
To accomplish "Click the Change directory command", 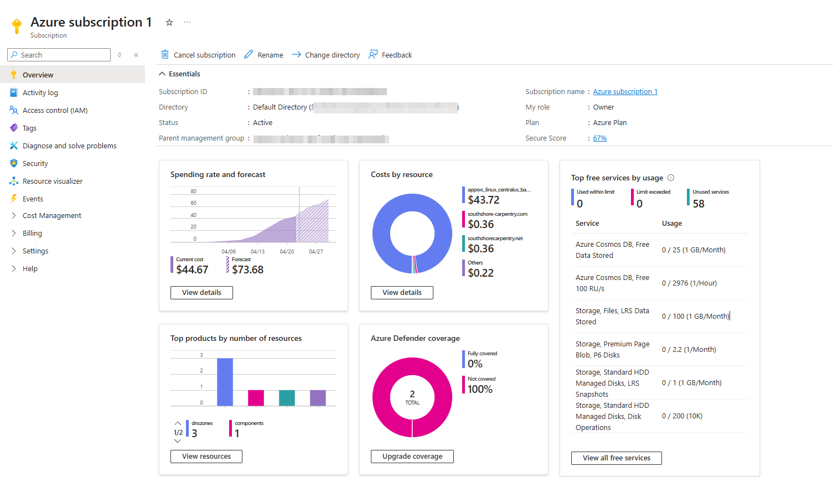I will pyautogui.click(x=325, y=55).
